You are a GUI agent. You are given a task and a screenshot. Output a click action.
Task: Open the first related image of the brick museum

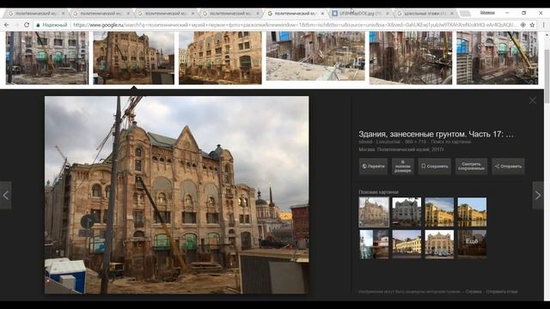click(x=374, y=212)
